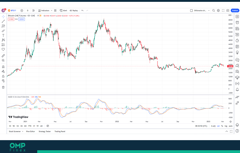
Task: Open the Indicators dropdown arrow
Action: point(52,10)
